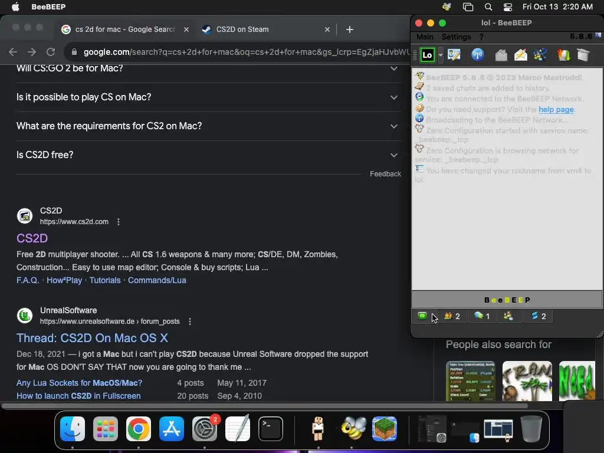Click the first related-search game stats thumbnail

click(x=470, y=381)
